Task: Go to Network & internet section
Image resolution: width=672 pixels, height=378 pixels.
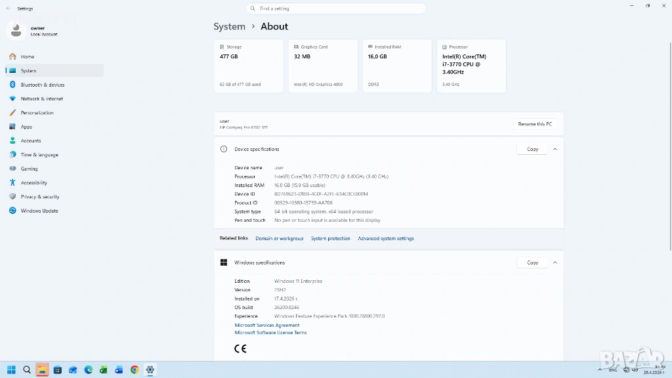Action: click(41, 98)
